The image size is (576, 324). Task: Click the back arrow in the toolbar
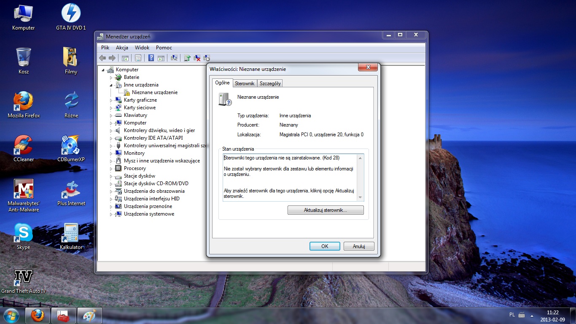(x=102, y=58)
